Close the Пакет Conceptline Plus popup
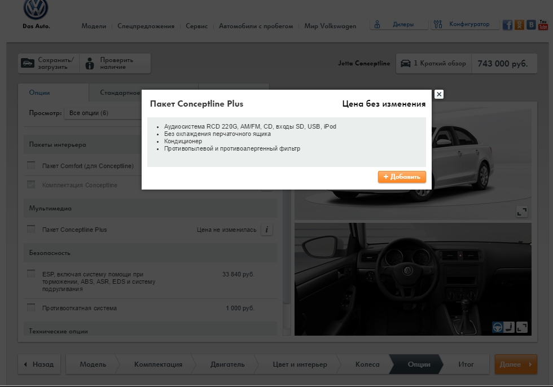Image resolution: width=553 pixels, height=387 pixels. [x=439, y=94]
